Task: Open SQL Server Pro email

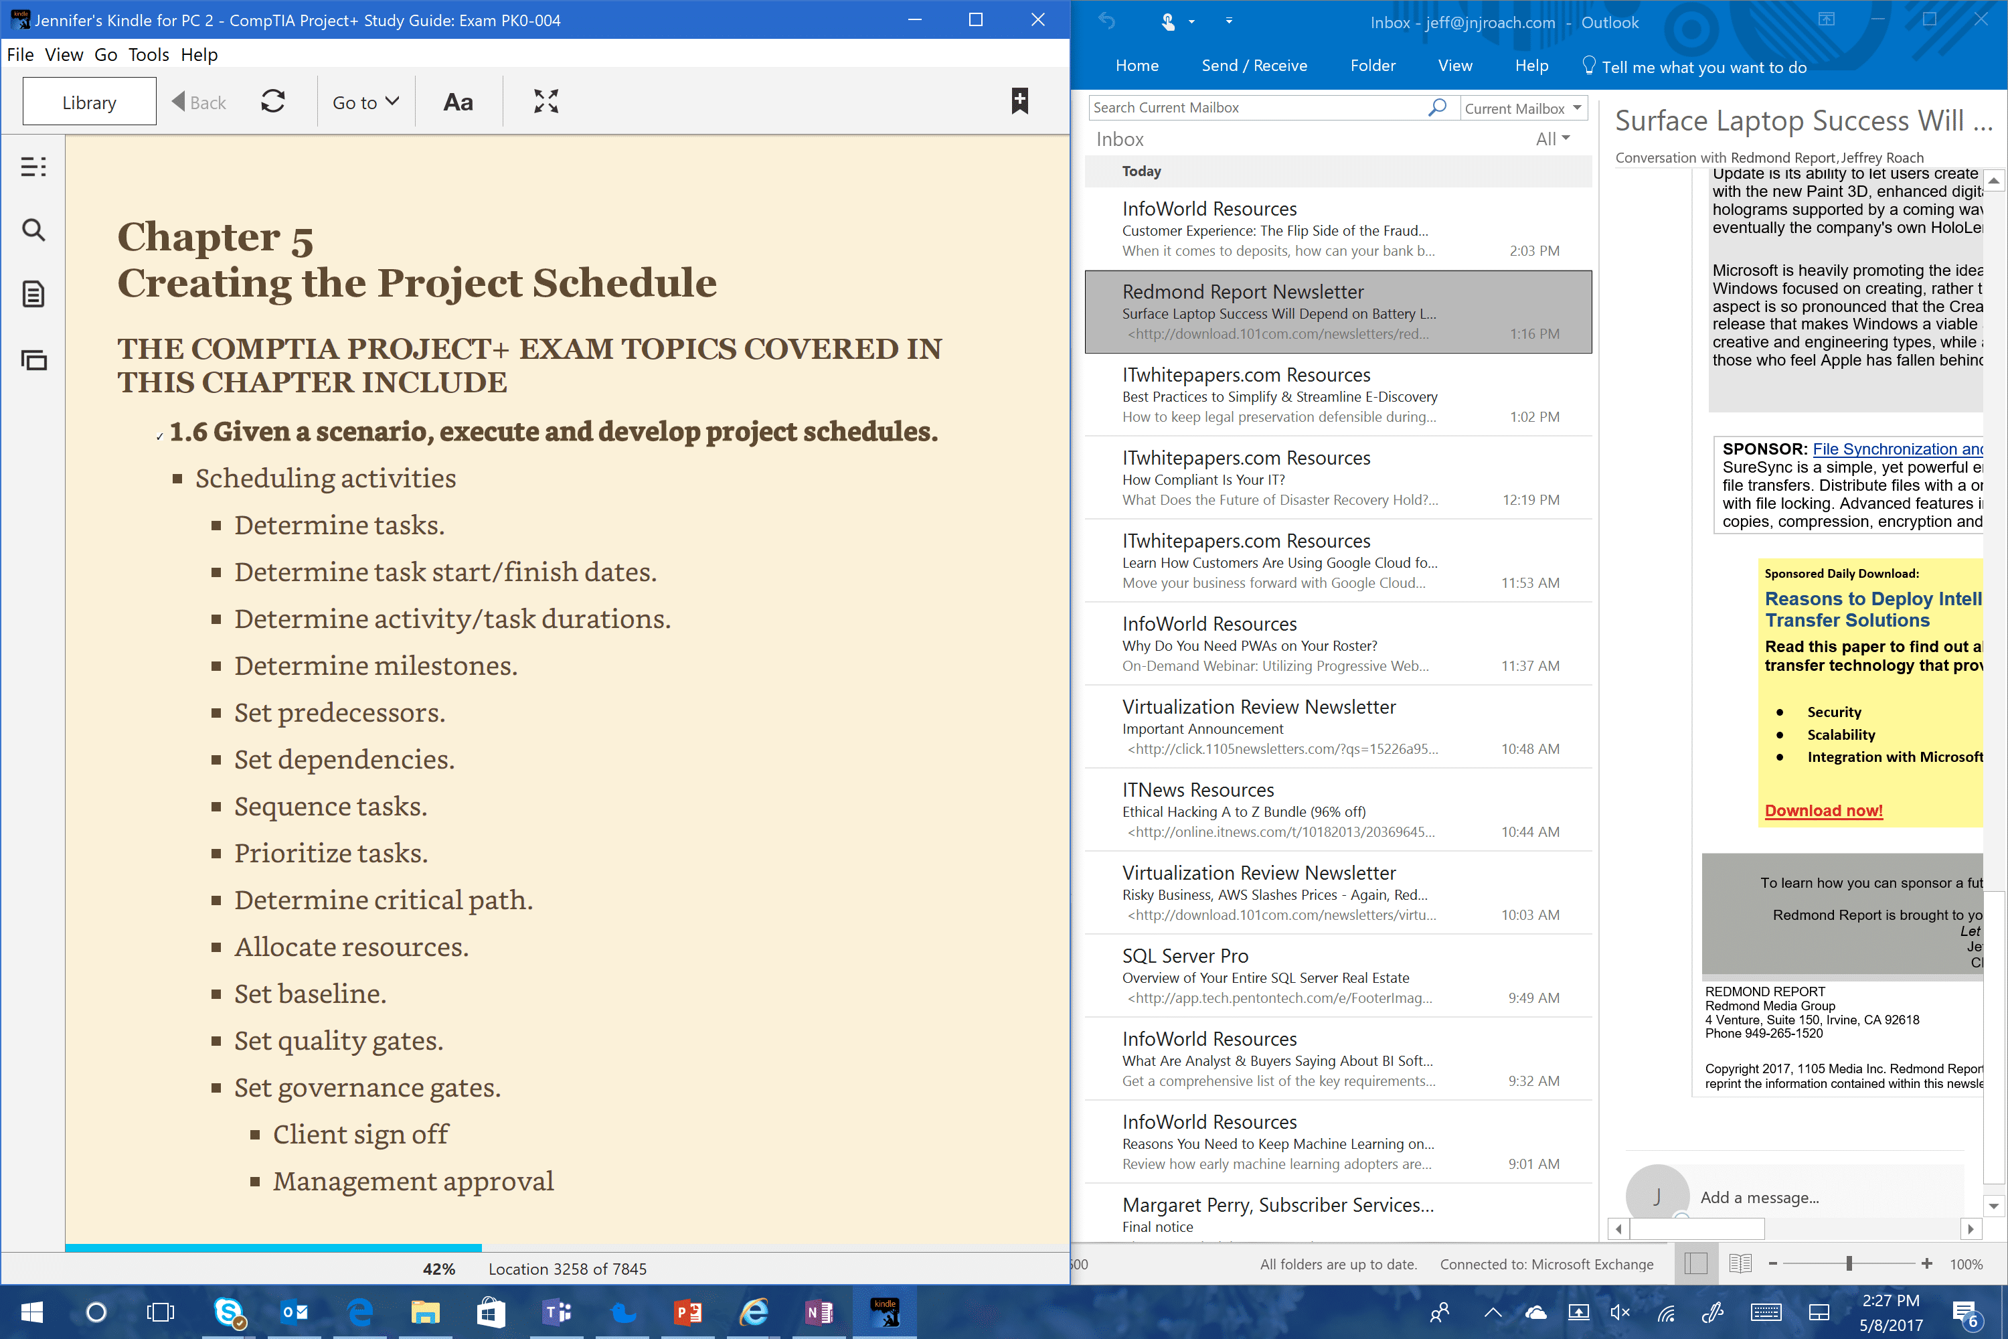Action: (x=1338, y=976)
